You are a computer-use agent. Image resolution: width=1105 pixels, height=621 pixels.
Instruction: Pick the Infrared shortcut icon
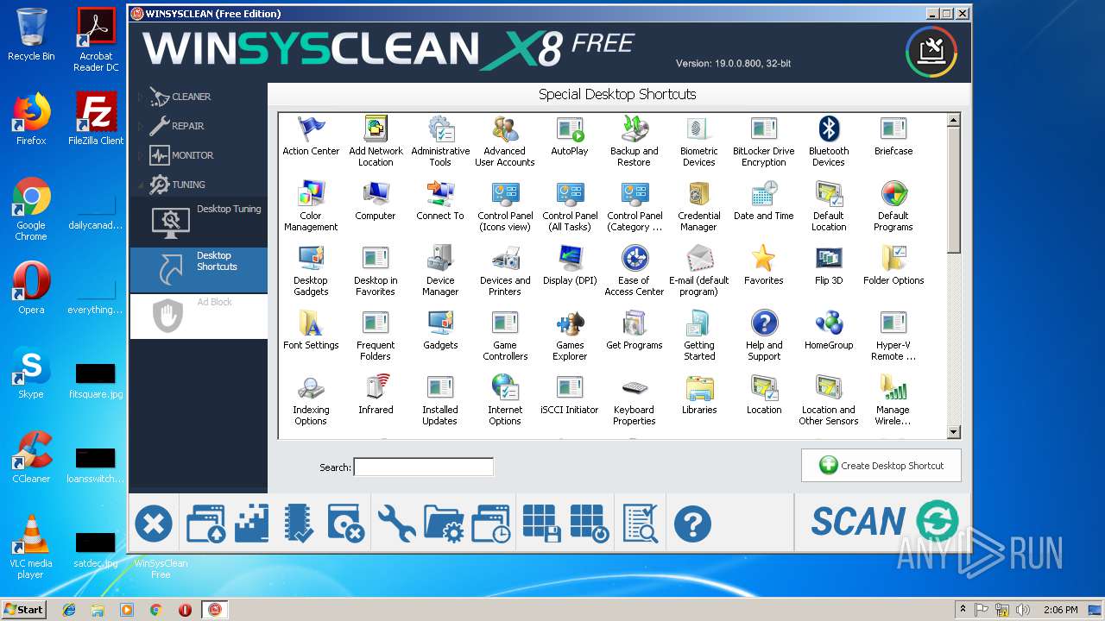pyautogui.click(x=376, y=388)
